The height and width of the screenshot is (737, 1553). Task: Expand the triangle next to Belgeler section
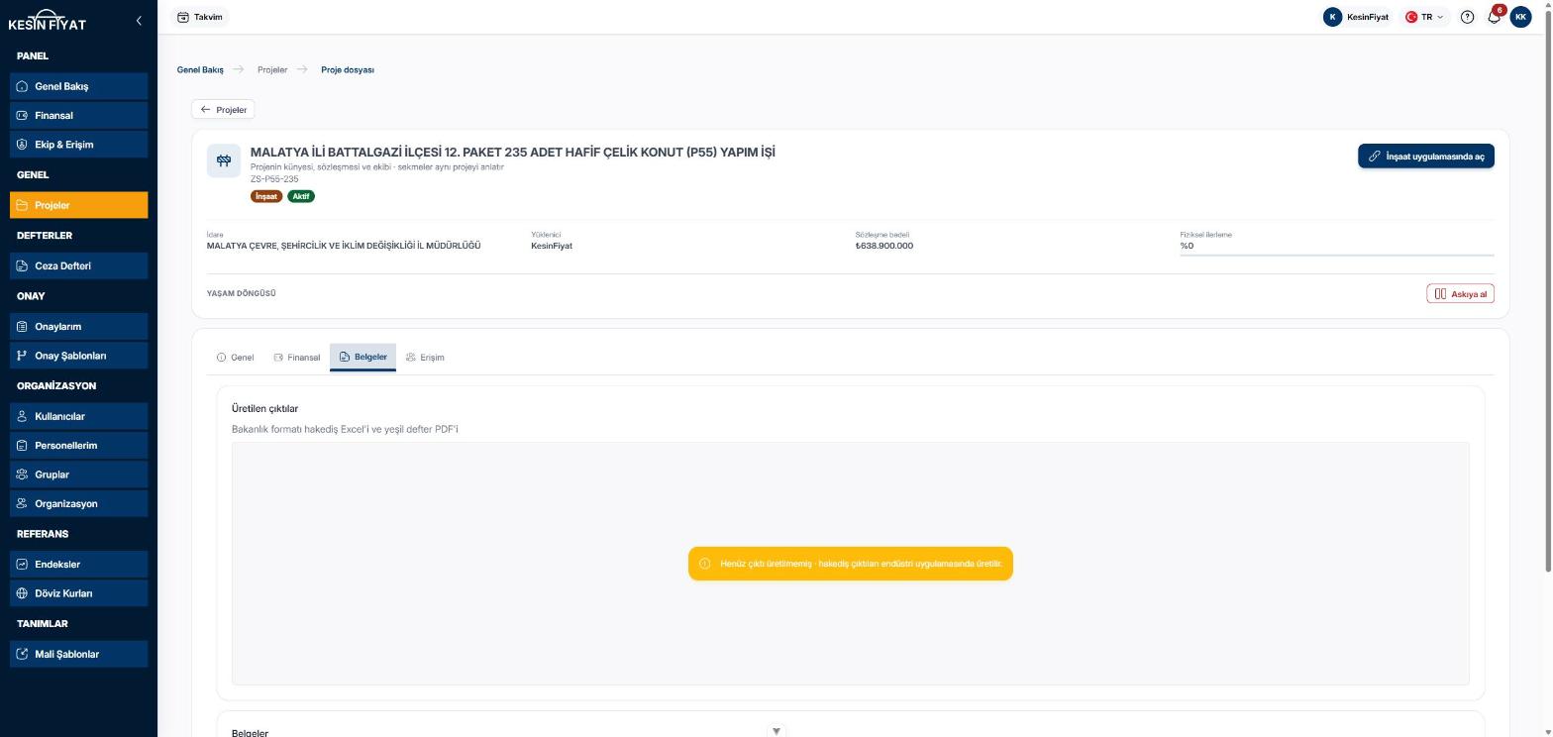[x=776, y=731]
